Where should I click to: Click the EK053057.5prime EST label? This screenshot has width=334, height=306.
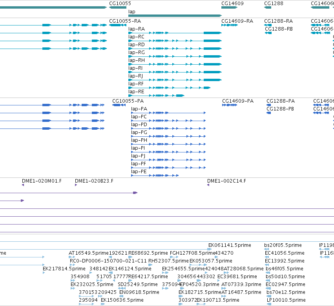click(211, 261)
